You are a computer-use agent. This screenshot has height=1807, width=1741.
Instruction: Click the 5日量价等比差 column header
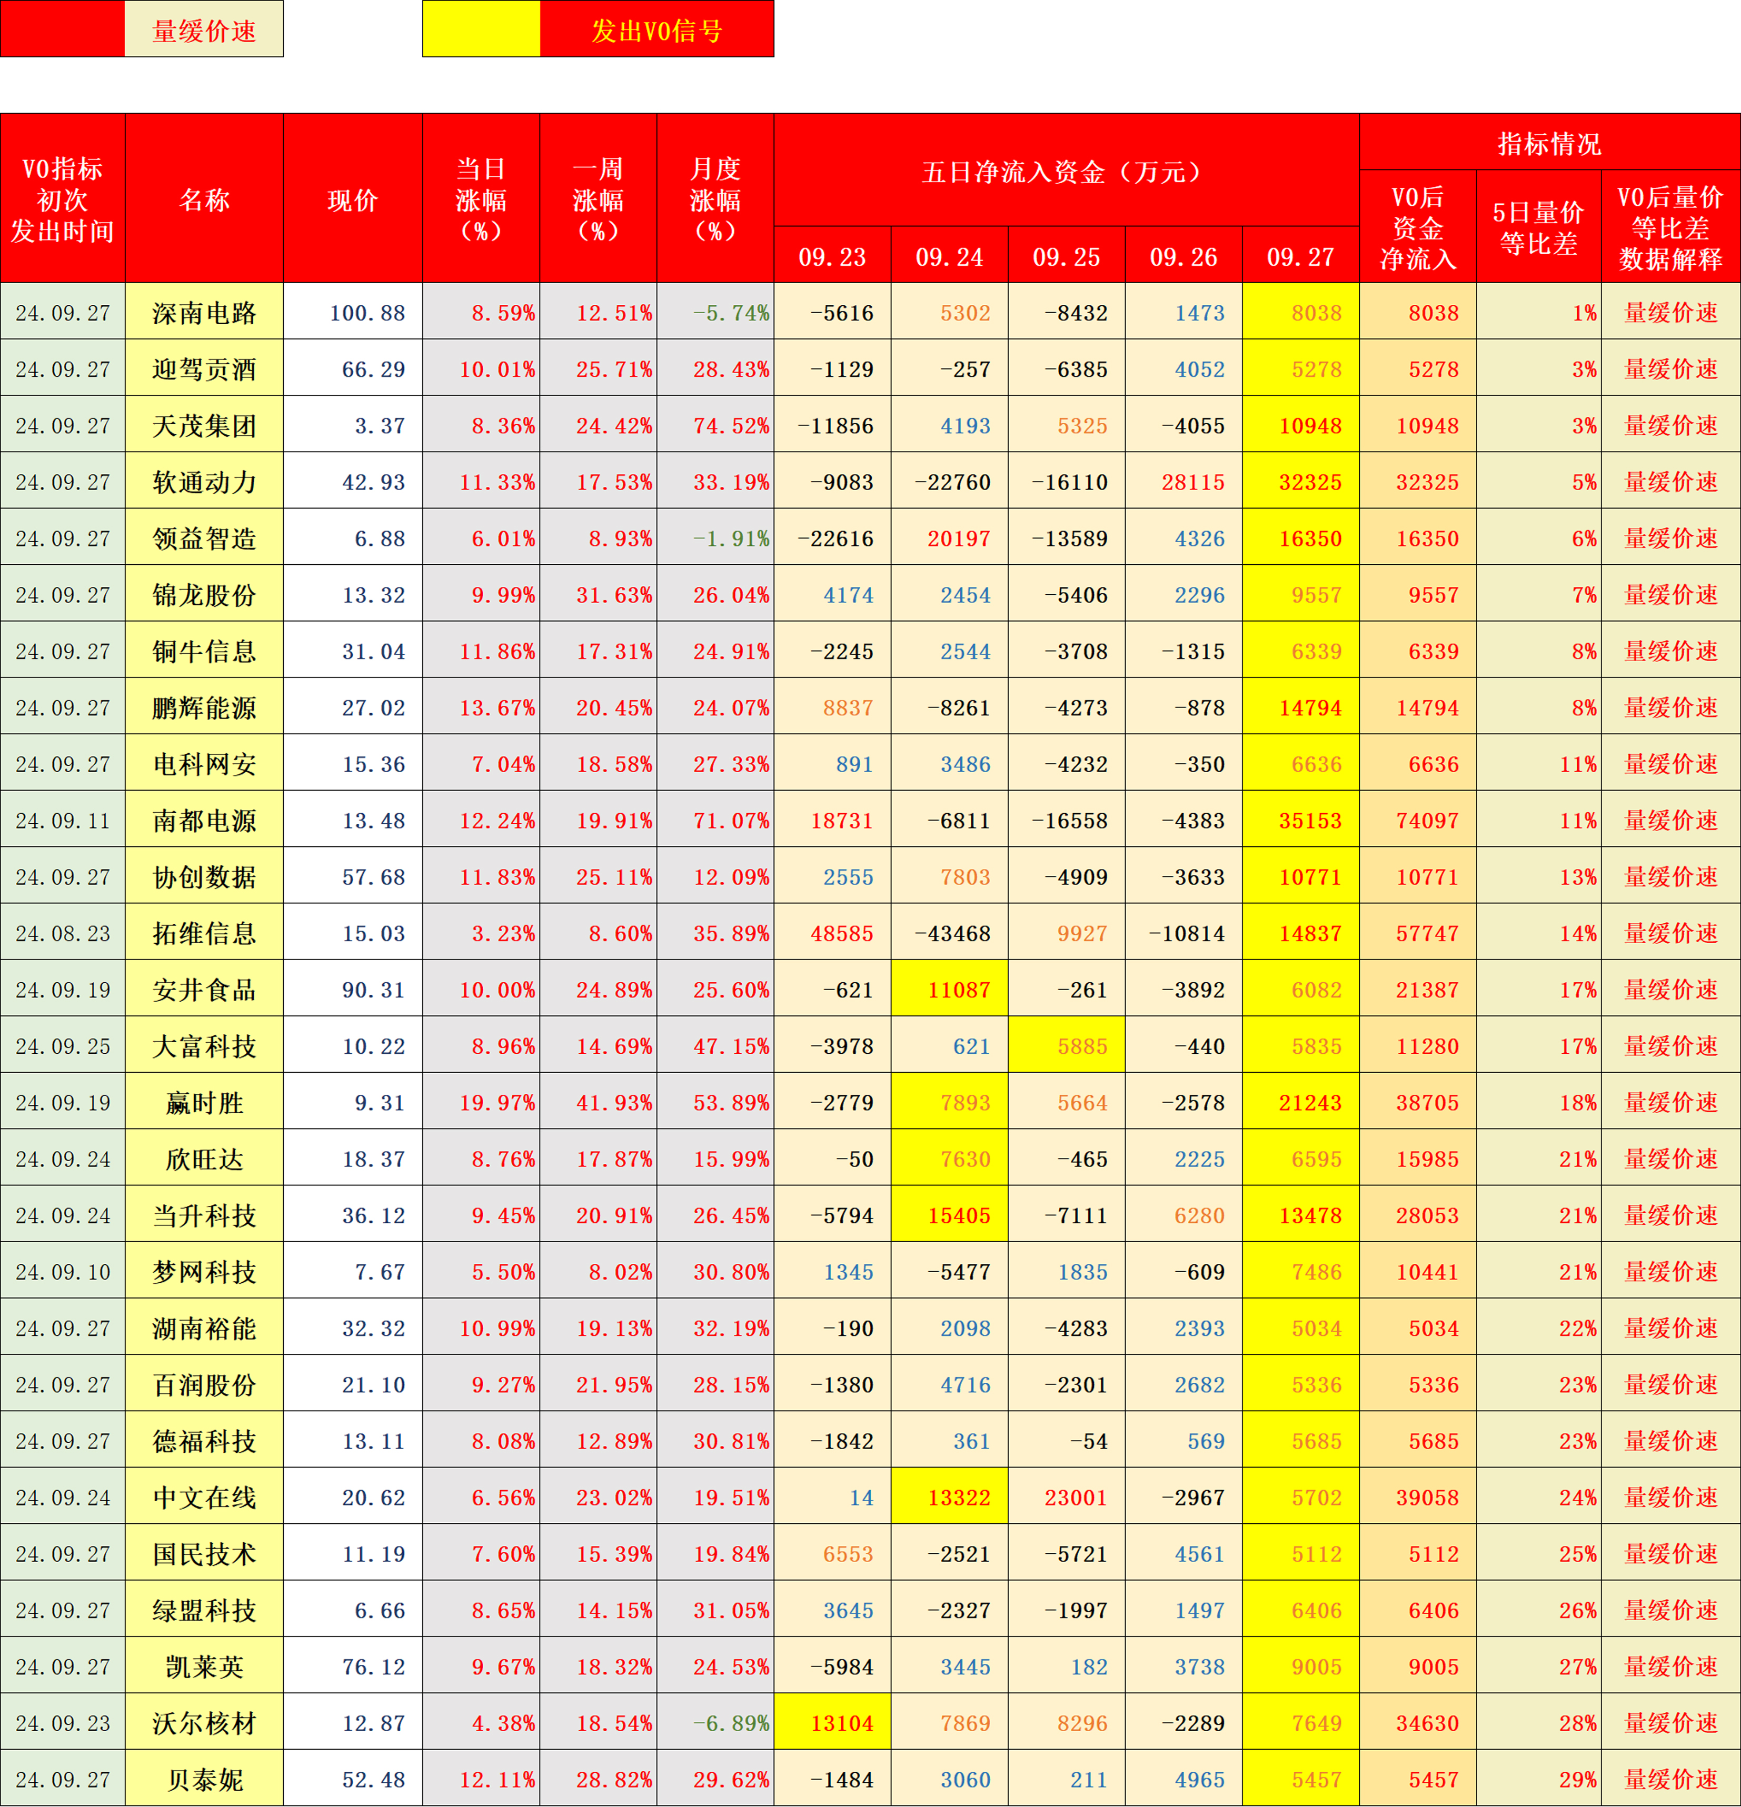[1539, 227]
